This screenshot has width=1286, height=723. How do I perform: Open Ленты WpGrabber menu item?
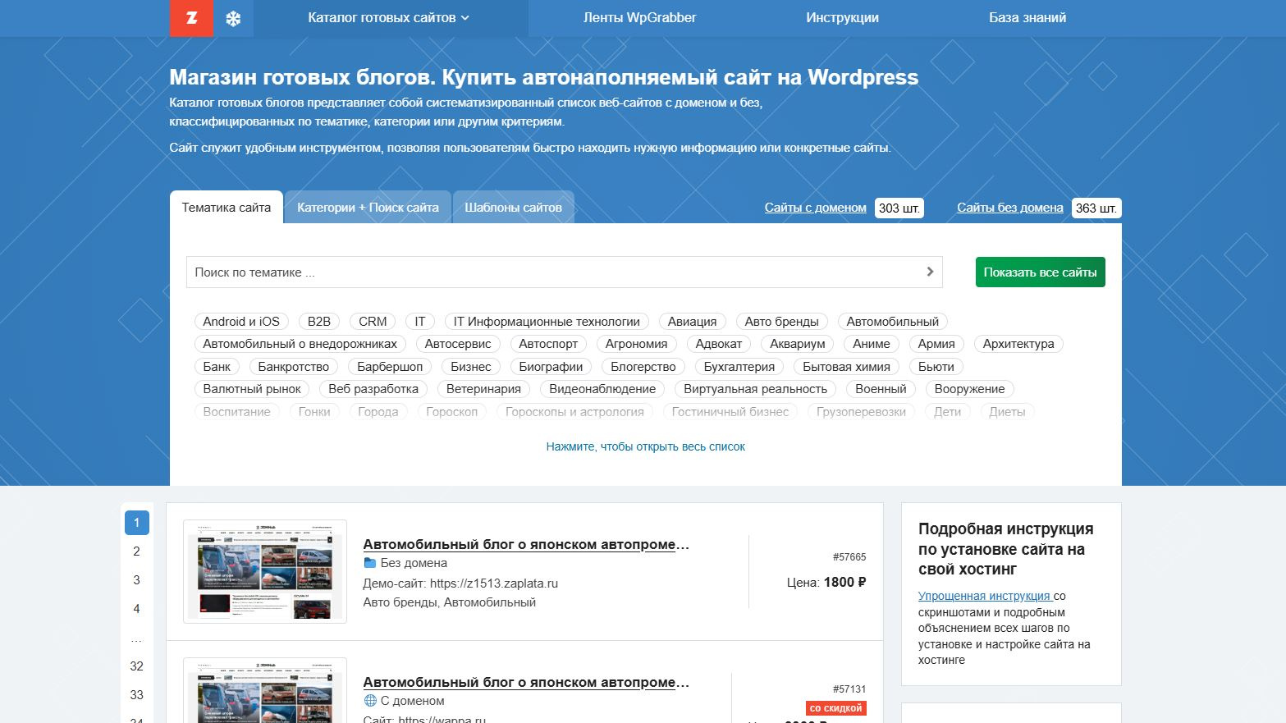(639, 18)
